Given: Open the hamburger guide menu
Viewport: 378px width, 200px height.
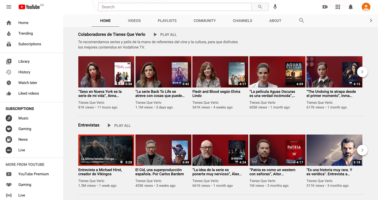Looking at the screenshot, I should coord(9,7).
